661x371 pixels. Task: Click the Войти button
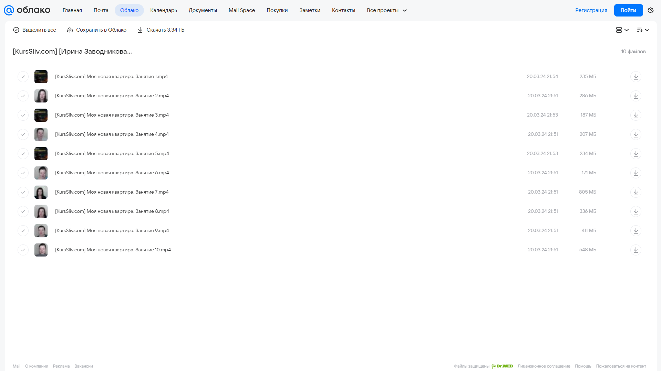pyautogui.click(x=628, y=10)
